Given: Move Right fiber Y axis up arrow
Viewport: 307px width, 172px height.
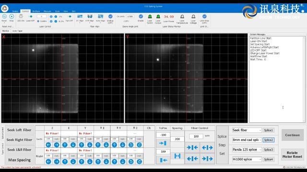Looking at the screenshot, I should 82,161.
